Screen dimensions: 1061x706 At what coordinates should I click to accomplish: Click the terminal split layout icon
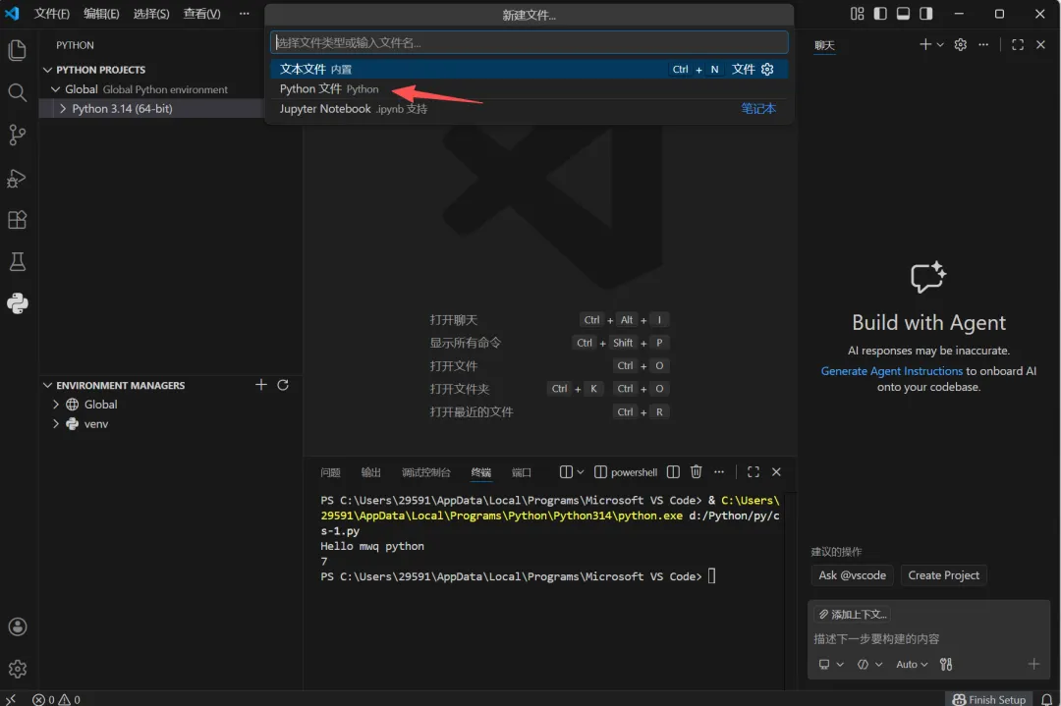coord(566,472)
